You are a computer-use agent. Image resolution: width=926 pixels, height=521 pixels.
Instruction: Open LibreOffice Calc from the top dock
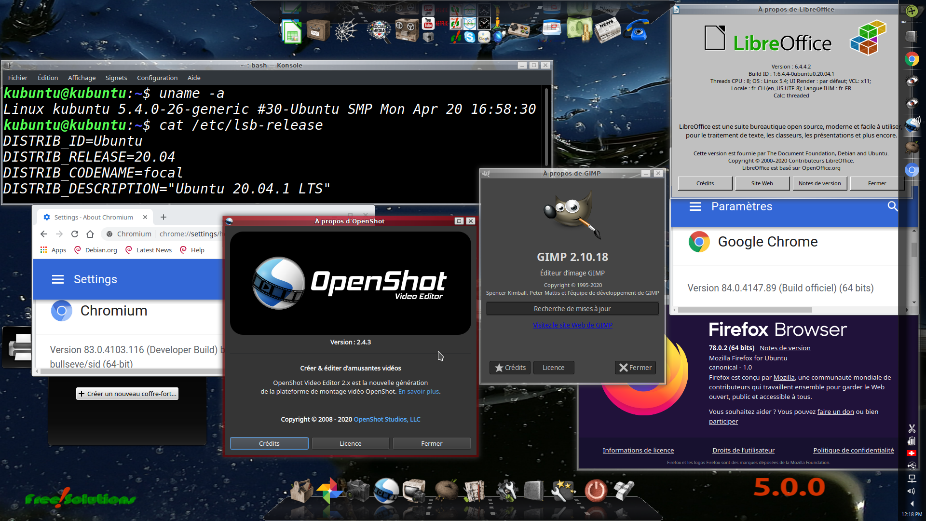(x=291, y=32)
